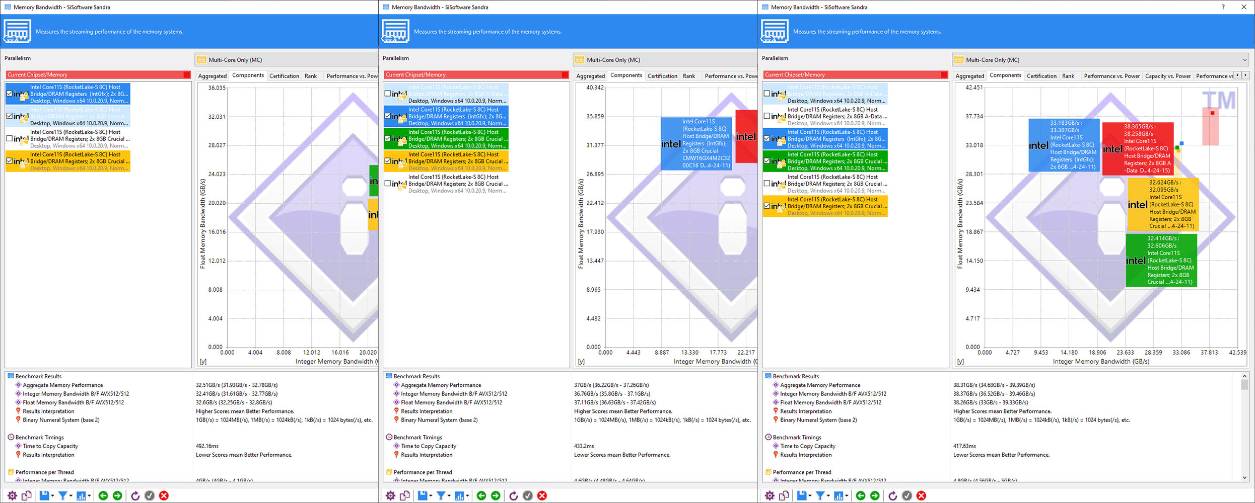Click grey OK checkmark in right window
The width and height of the screenshot is (1255, 503).
click(907, 496)
